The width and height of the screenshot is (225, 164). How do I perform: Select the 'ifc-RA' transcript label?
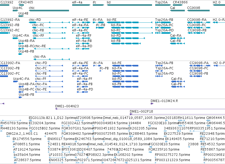click(x=98, y=20)
